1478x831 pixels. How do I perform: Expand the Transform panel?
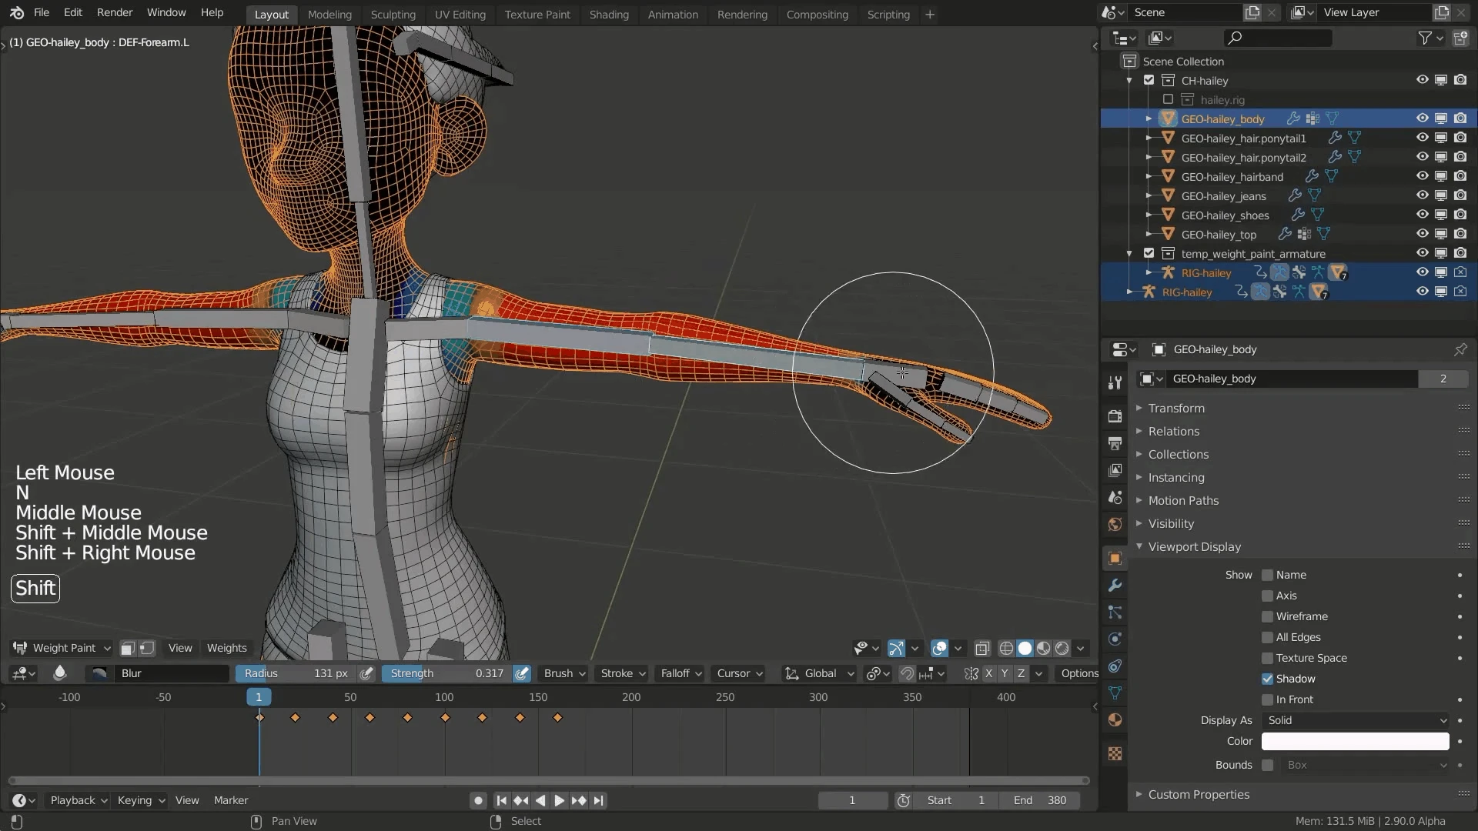click(1176, 408)
